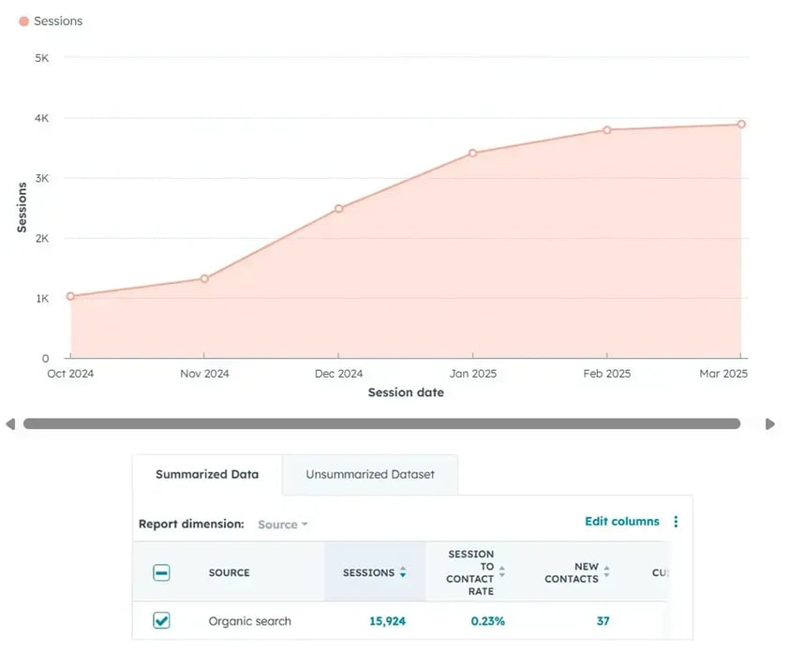Viewport: 789px width, 652px height.
Task: Toggle the select-all checkbox in table header
Action: pyautogui.click(x=161, y=572)
